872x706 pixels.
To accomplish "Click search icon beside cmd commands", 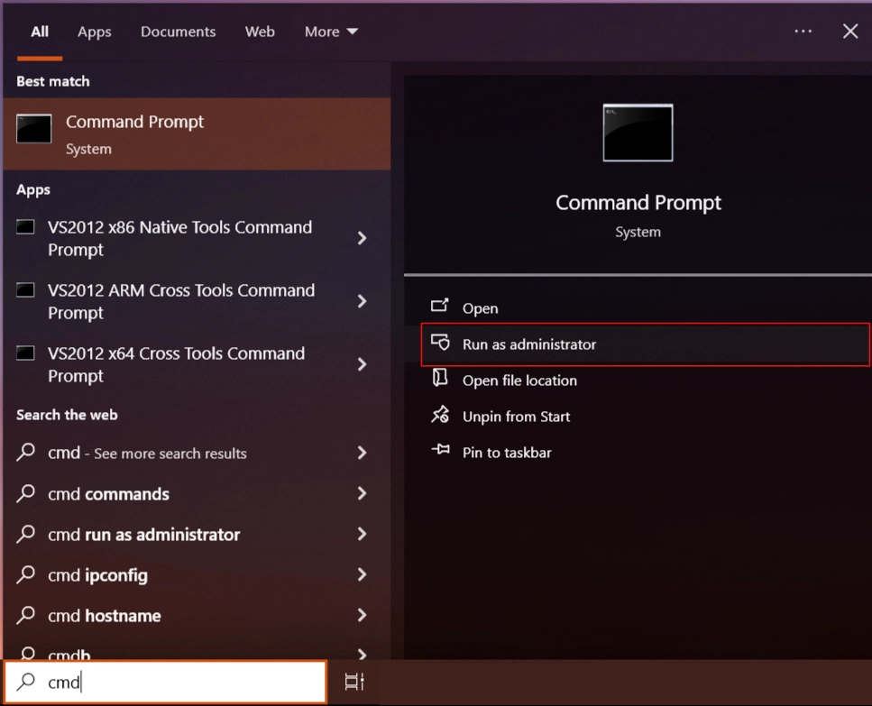I will pos(26,493).
